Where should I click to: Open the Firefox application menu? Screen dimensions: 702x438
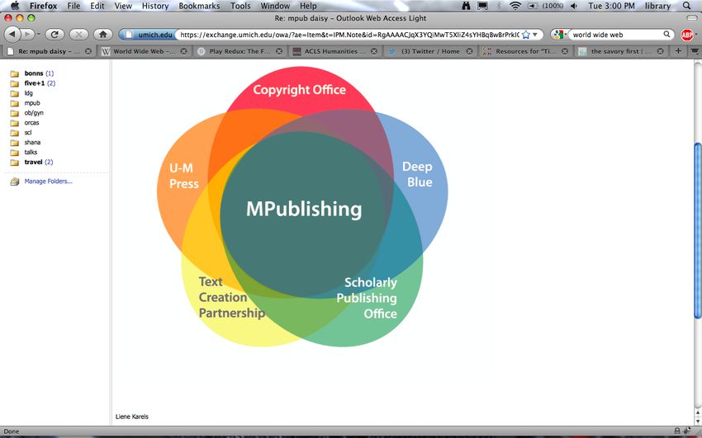(44, 6)
